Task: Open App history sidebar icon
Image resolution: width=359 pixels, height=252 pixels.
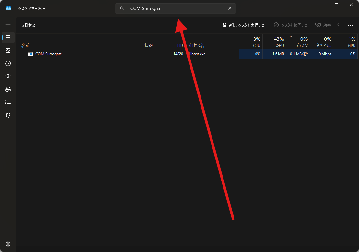Action: coord(8,63)
